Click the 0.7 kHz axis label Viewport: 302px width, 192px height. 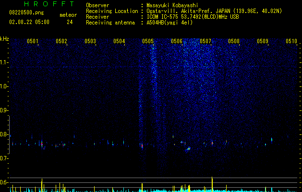pyautogui.click(x=4, y=158)
